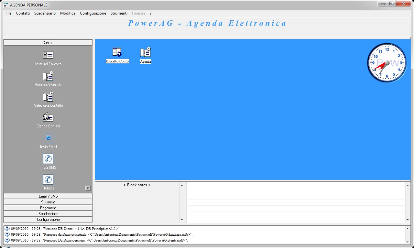
Task: Open the Inserisci Contatto icon
Action: tap(48, 55)
